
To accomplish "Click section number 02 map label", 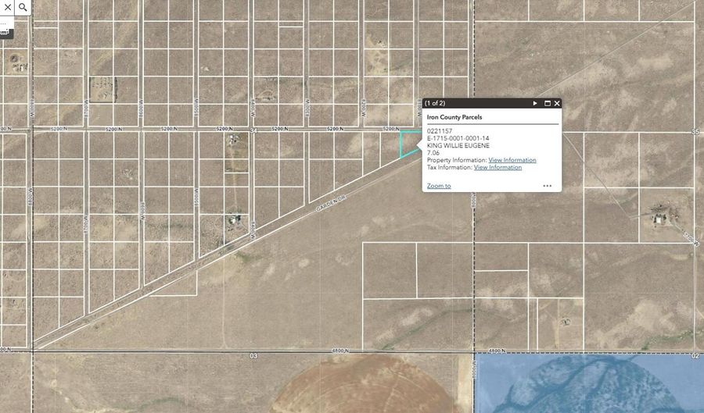I will pos(695,356).
